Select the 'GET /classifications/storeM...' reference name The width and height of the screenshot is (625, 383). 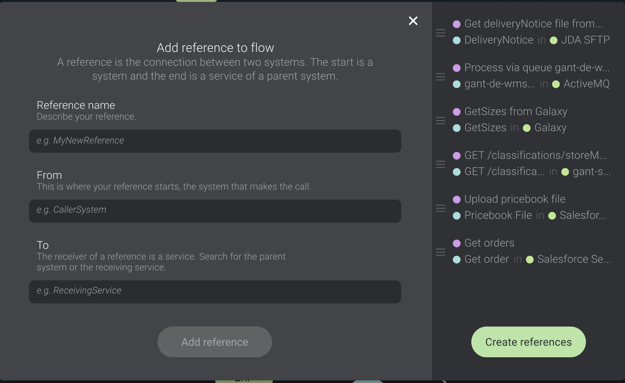tap(536, 155)
